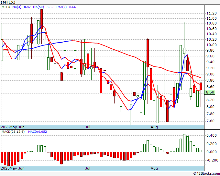The image size is (220, 176).
Task: Click the highlighted 8.50 current price tag
Action: 210,92
